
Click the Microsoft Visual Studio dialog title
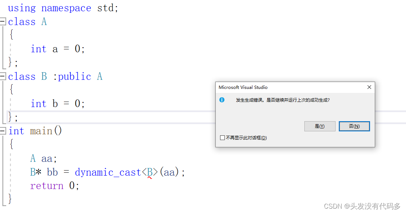click(243, 87)
